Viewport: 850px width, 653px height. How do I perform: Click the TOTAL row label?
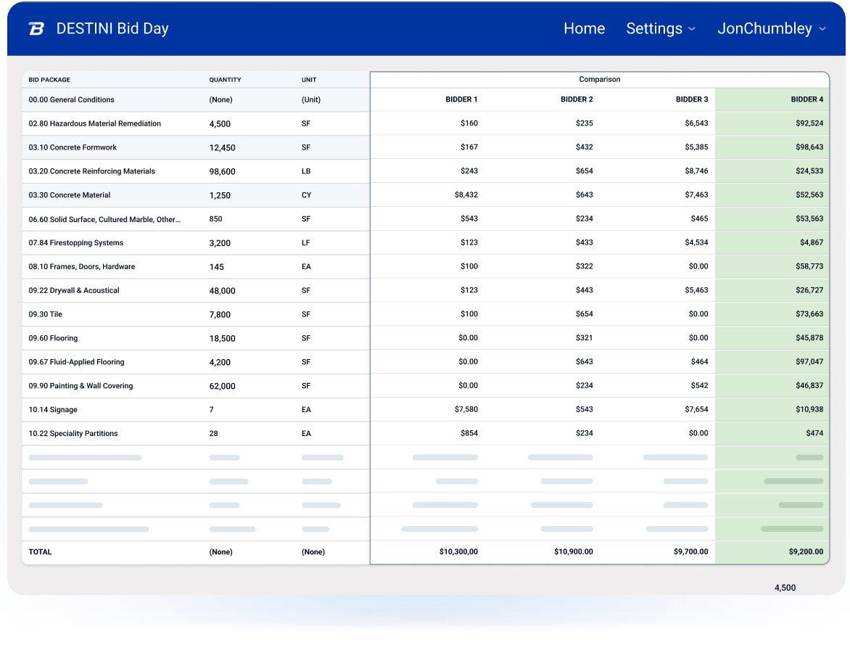(x=40, y=552)
